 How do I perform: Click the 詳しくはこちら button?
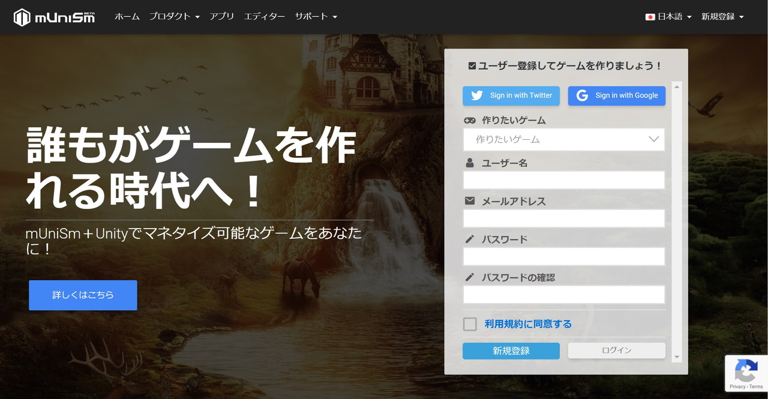[x=83, y=295]
